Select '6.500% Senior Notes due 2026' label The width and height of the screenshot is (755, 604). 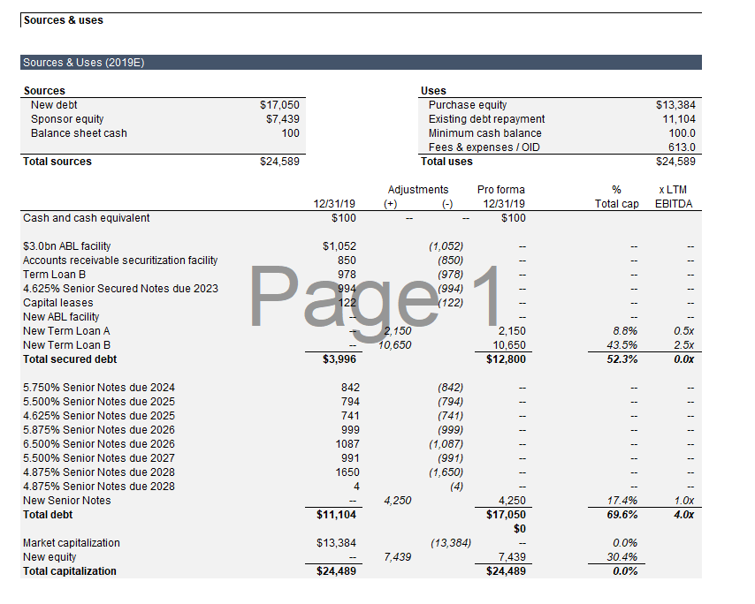point(99,444)
